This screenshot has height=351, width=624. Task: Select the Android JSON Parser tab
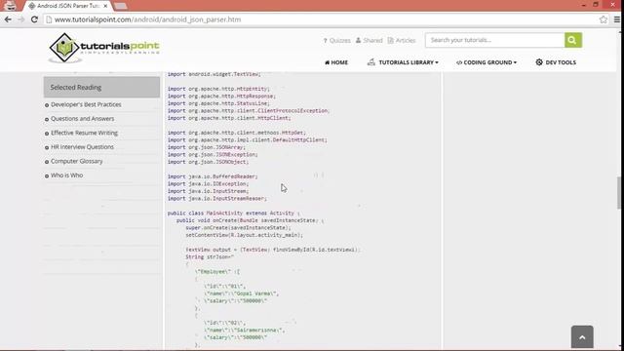click(x=67, y=6)
